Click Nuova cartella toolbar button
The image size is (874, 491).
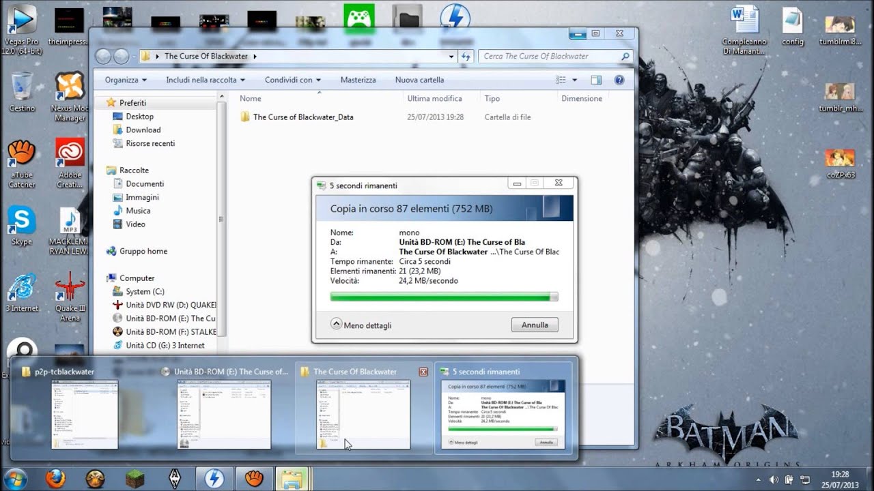click(419, 80)
